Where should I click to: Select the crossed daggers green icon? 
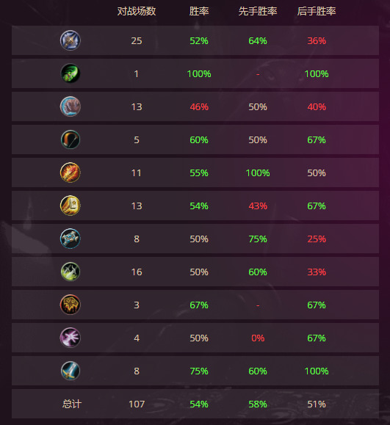click(x=71, y=272)
